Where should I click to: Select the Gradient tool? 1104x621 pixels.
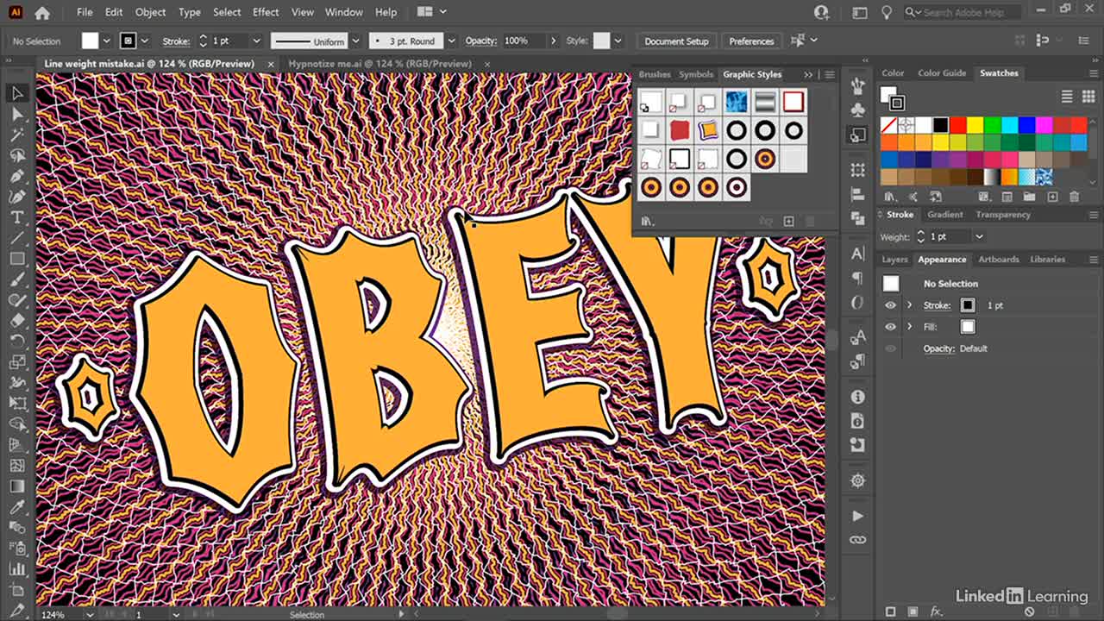[16, 486]
